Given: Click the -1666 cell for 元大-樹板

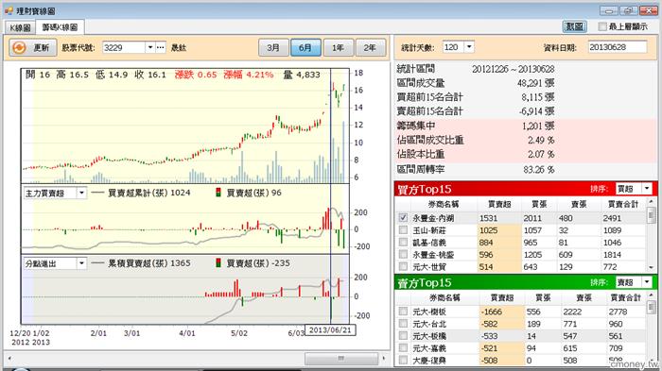Looking at the screenshot, I should [x=501, y=312].
